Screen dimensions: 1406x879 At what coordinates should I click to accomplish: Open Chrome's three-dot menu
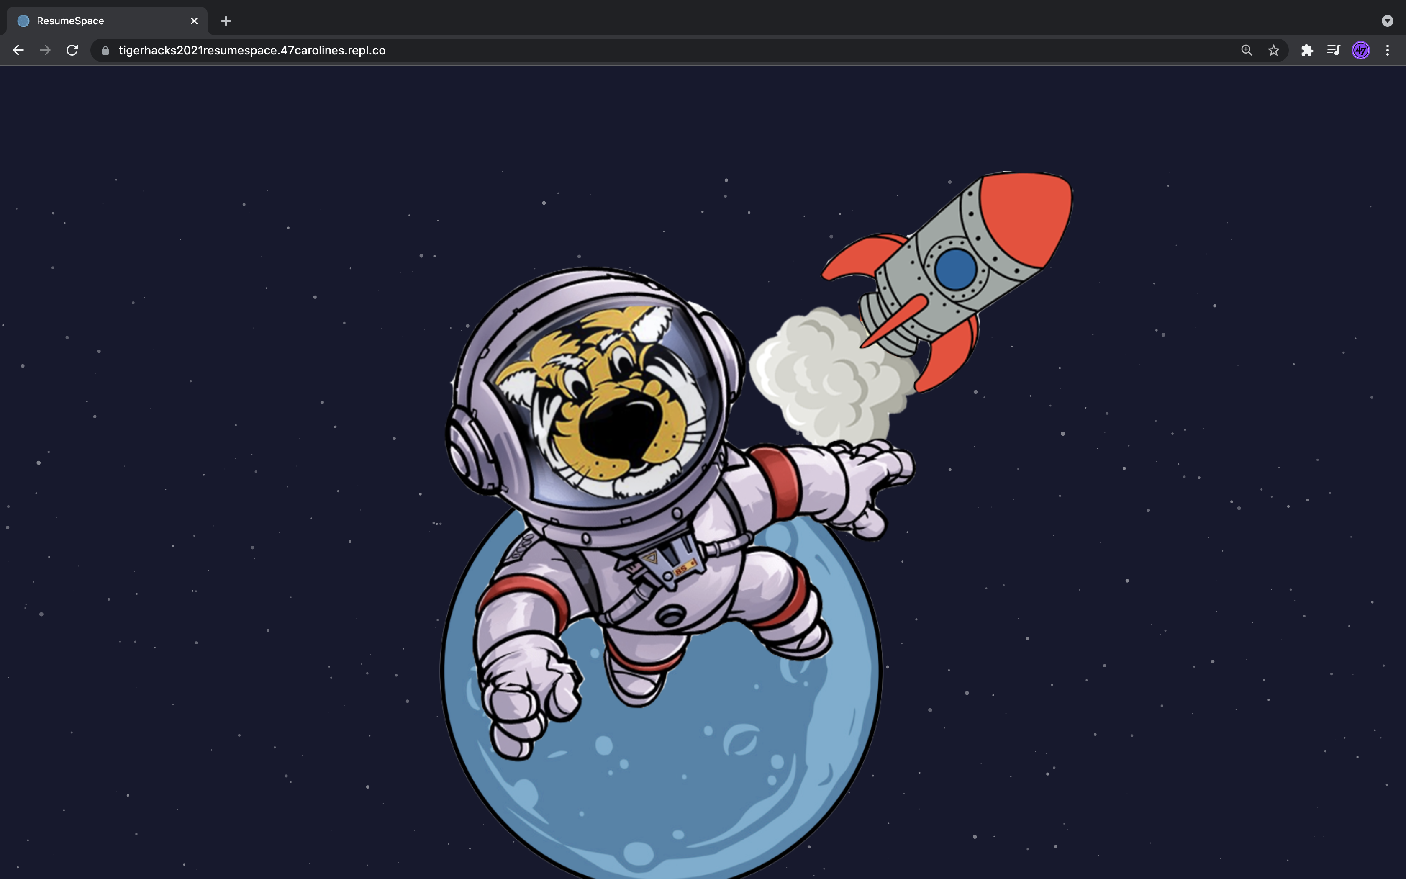pos(1388,51)
